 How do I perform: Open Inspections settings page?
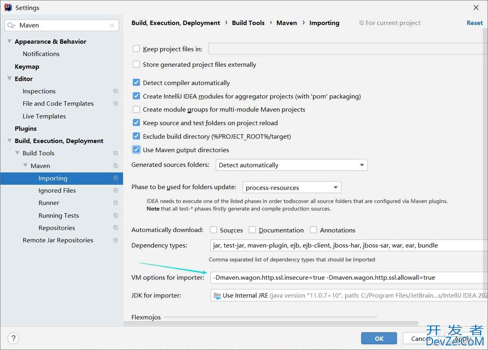pyautogui.click(x=39, y=91)
